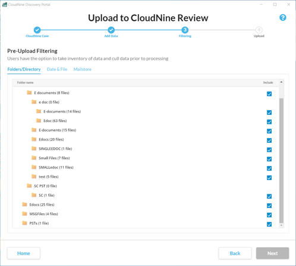Uncheck Include for SC (1 file)
Image resolution: width=296 pixels, height=266 pixels.
click(269, 196)
